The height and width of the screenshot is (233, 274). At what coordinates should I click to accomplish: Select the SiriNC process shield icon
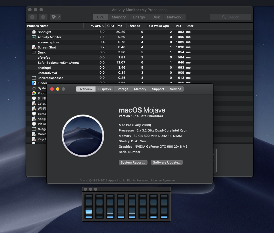34,98
